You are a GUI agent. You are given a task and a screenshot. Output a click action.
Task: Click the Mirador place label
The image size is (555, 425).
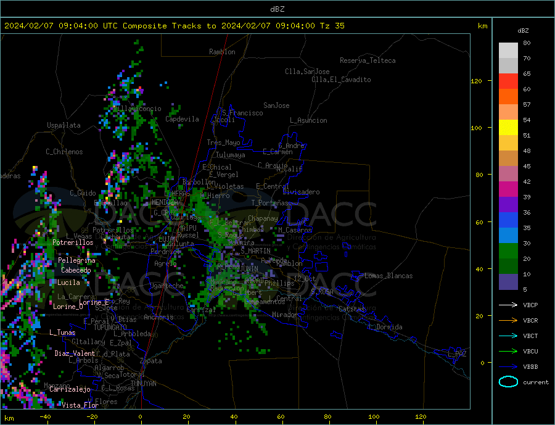click(x=286, y=315)
